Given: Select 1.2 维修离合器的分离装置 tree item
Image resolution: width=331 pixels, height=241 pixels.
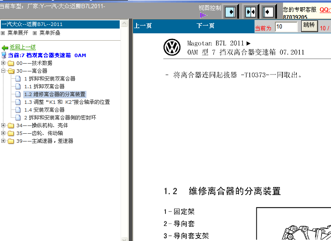Looking at the screenshot, I should (x=55, y=94).
